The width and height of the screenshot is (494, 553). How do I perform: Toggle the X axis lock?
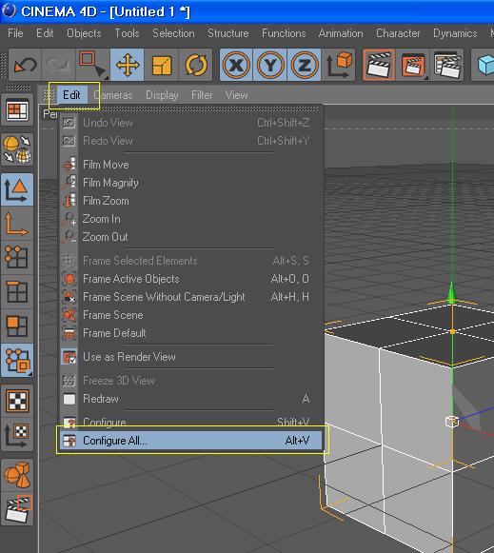[236, 65]
